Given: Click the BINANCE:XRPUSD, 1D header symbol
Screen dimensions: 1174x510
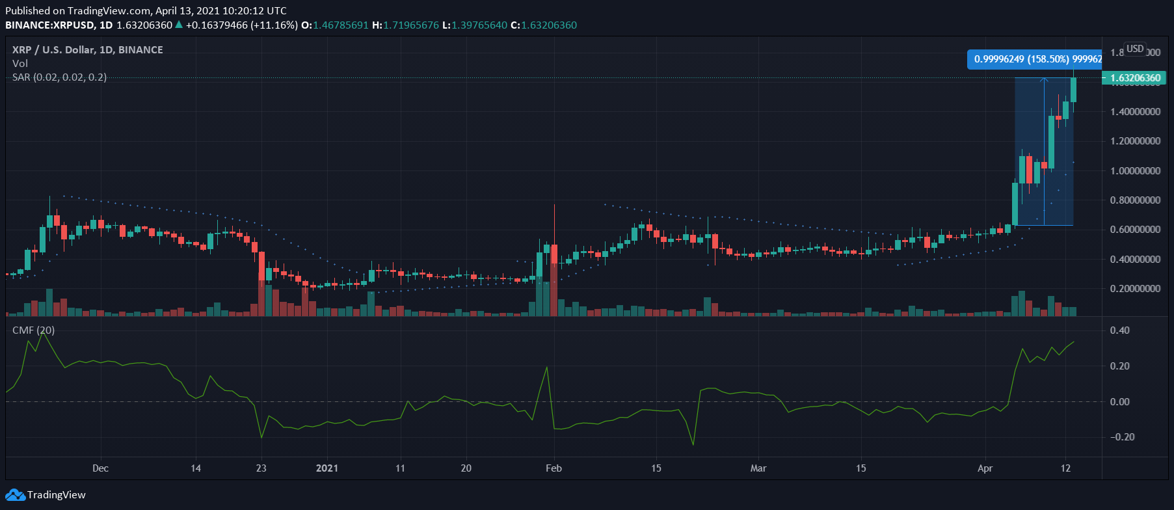Looking at the screenshot, I should pyautogui.click(x=59, y=25).
